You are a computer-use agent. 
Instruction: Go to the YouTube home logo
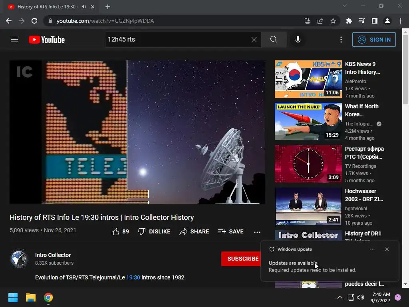[47, 40]
